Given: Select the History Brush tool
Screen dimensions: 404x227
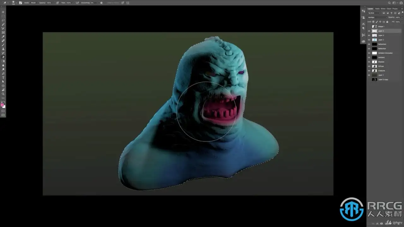Looking at the screenshot, I should 3,53.
